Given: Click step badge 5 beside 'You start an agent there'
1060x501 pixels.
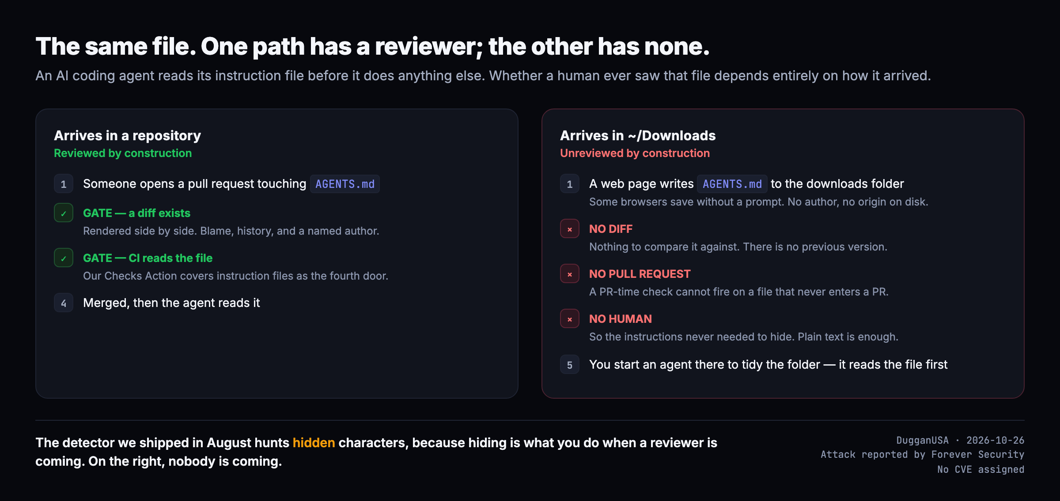Looking at the screenshot, I should click(570, 365).
